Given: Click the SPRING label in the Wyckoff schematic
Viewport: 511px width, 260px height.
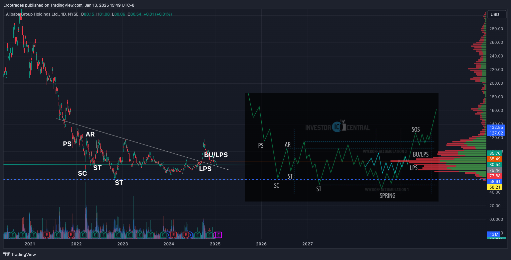Looking at the screenshot, I should 387,196.
